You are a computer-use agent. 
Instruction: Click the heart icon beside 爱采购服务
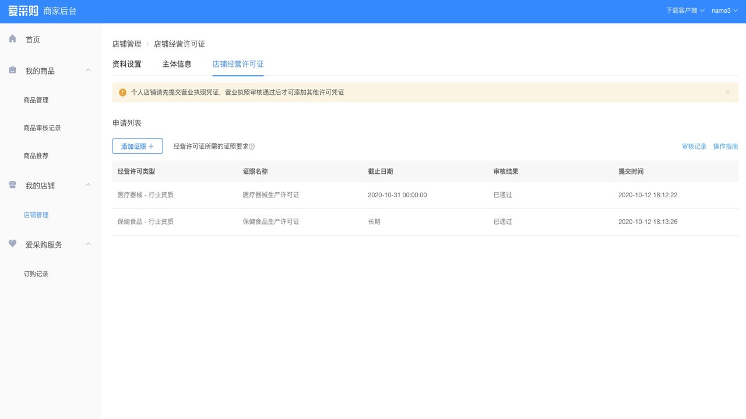[x=13, y=244]
